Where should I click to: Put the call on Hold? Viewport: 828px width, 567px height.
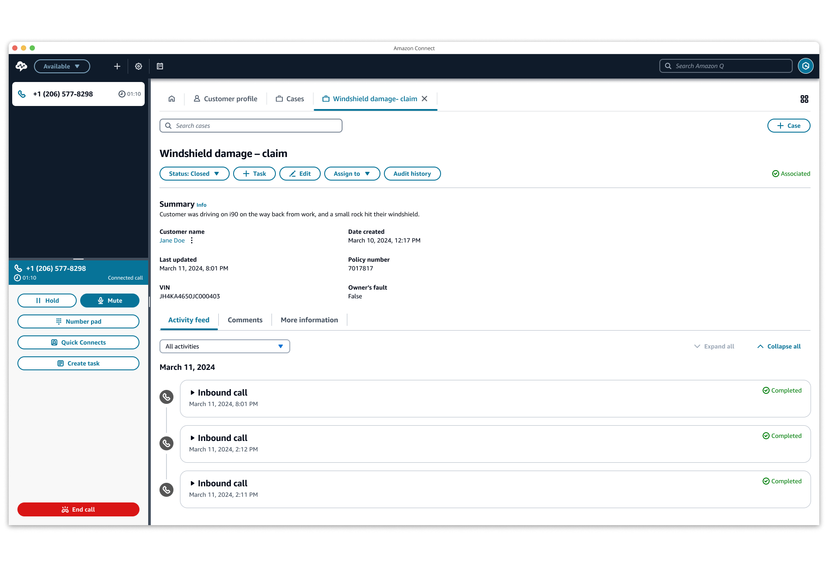point(47,300)
